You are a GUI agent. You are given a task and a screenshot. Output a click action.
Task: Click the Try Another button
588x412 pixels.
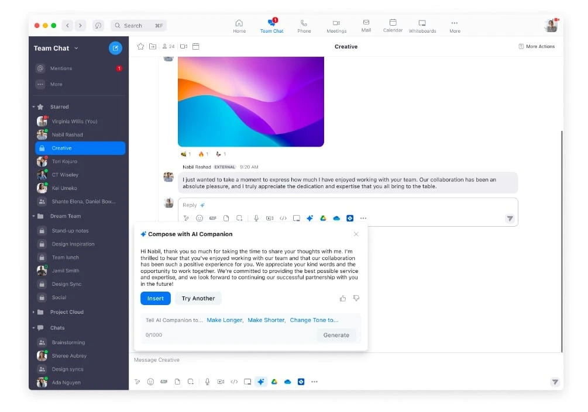[x=198, y=298]
